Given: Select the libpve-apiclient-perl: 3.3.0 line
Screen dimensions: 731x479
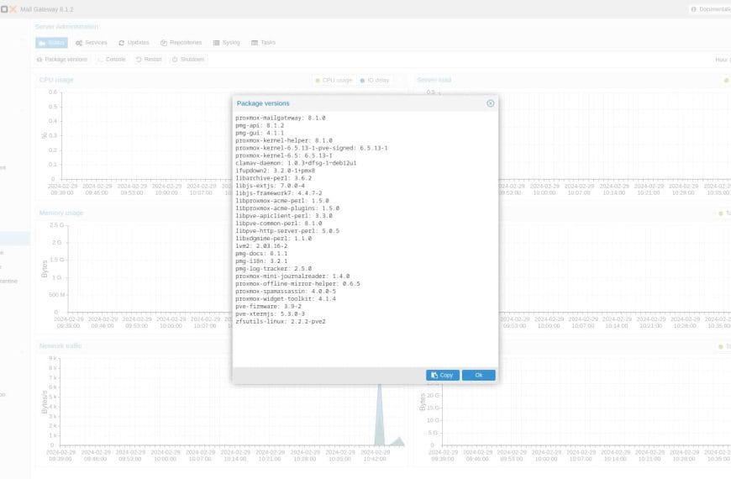Looking at the screenshot, I should [x=284, y=216].
